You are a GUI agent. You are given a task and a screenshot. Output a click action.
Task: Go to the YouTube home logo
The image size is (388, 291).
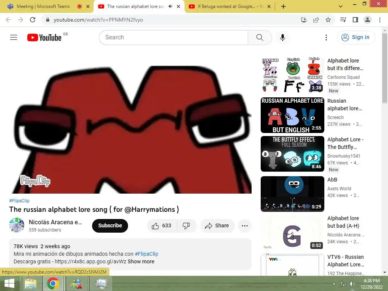coord(45,38)
